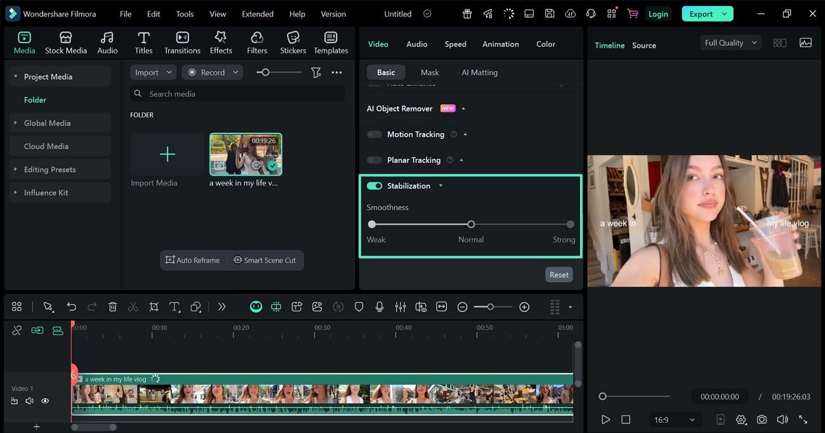Take a snapshot with the camera icon
The image size is (825, 433).
click(x=762, y=419)
